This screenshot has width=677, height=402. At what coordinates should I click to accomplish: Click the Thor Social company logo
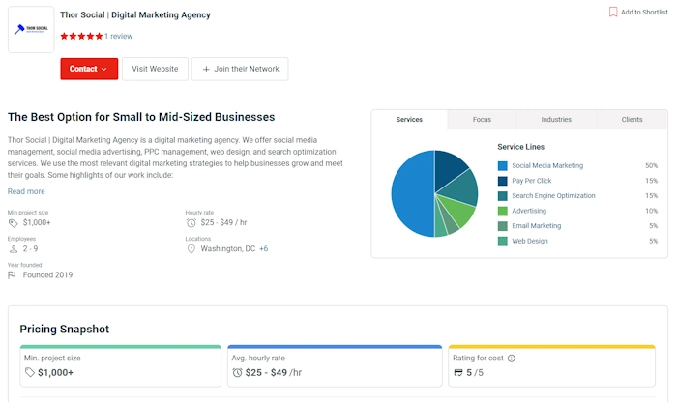click(x=31, y=29)
